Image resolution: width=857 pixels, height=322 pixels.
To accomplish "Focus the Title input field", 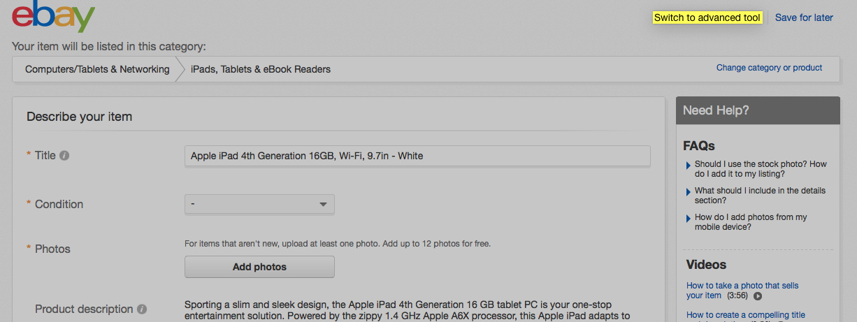I will 417,156.
